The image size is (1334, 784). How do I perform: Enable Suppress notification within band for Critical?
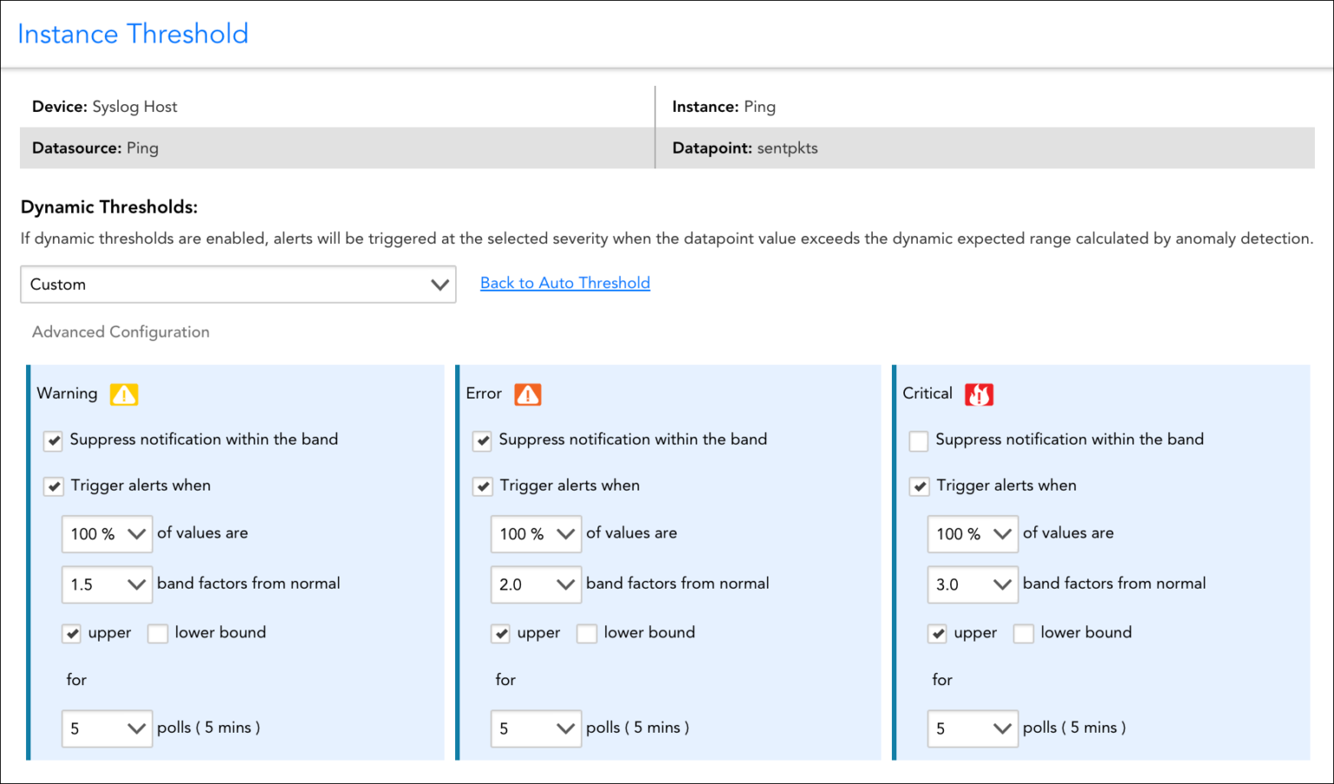[x=918, y=440]
